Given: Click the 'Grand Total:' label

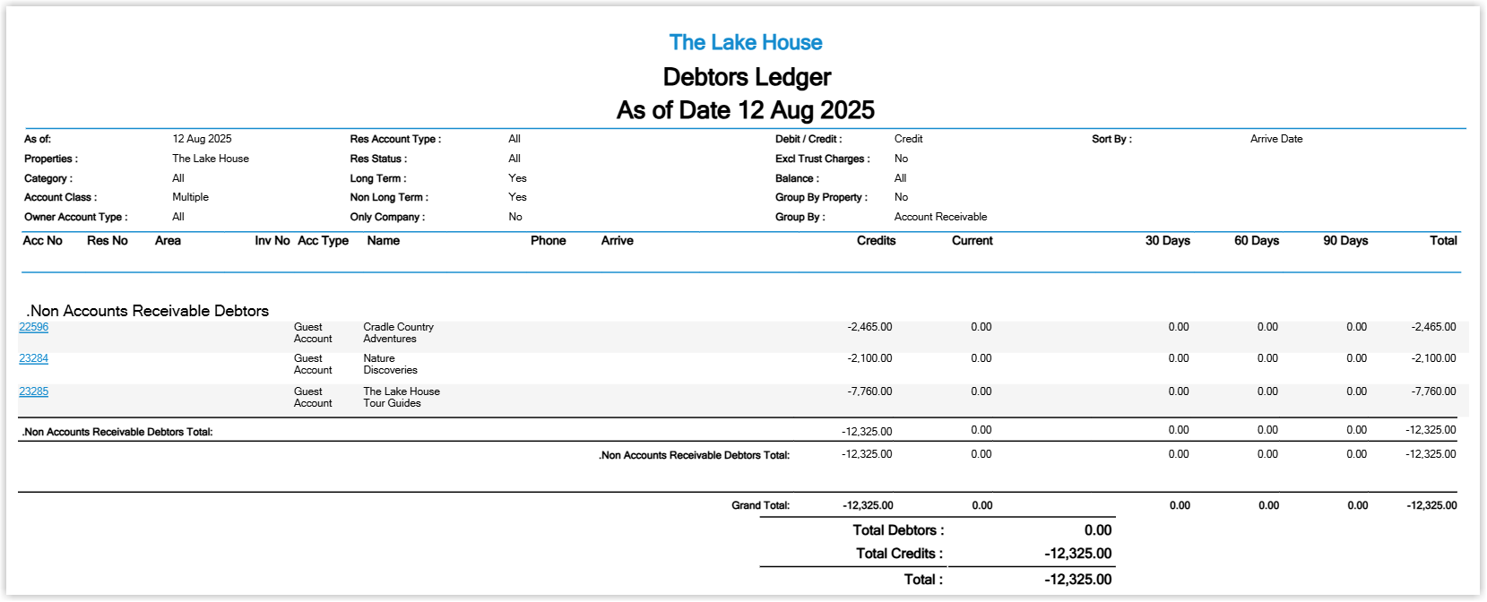Looking at the screenshot, I should [761, 505].
